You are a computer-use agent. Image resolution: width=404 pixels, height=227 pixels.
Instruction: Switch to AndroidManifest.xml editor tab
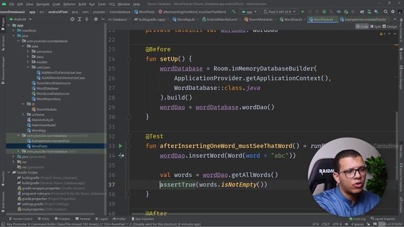click(220, 20)
